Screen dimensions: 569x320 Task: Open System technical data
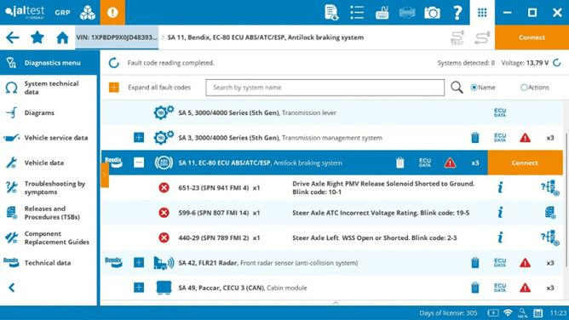49,88
